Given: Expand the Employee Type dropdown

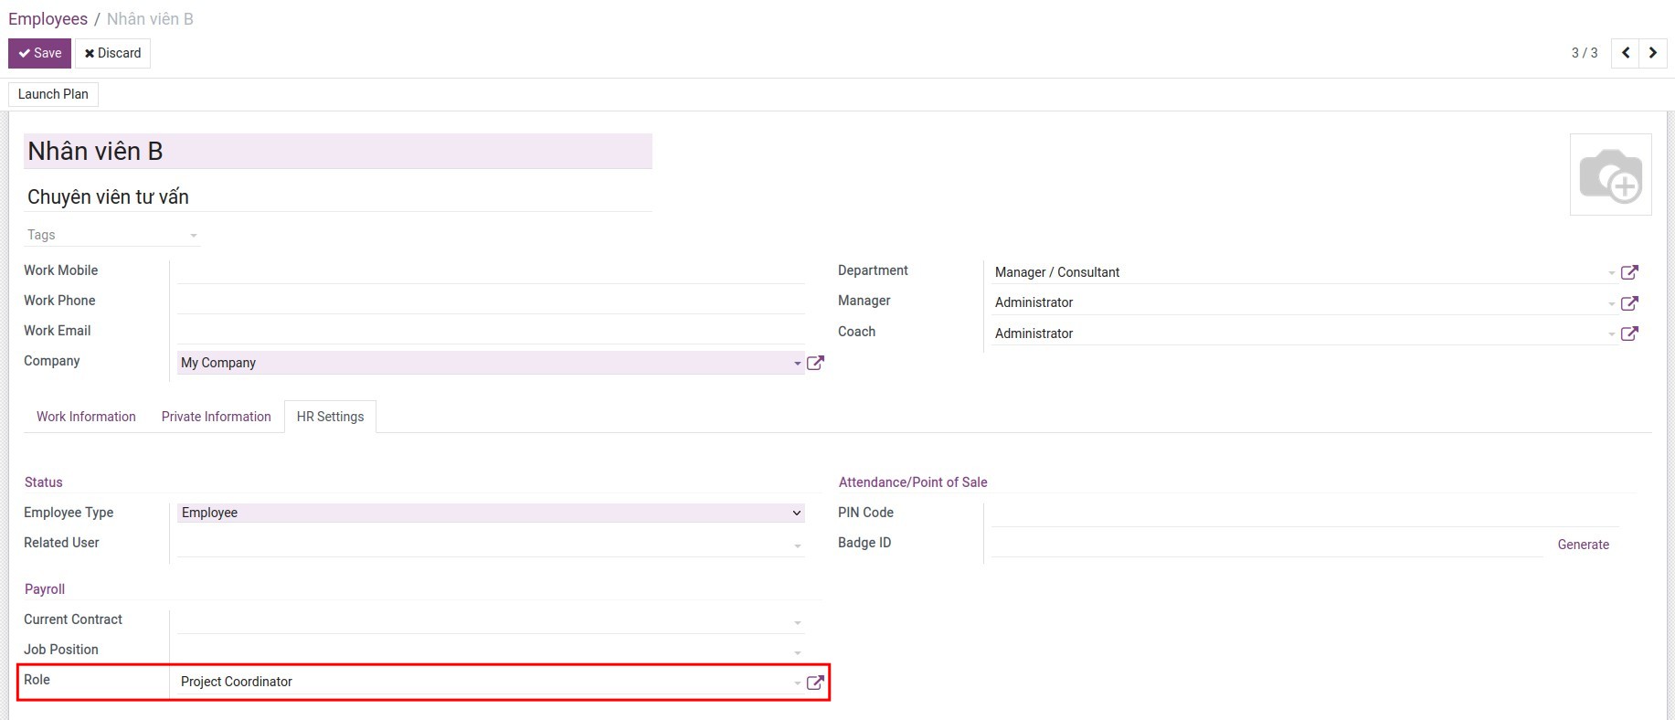Looking at the screenshot, I should pos(491,513).
